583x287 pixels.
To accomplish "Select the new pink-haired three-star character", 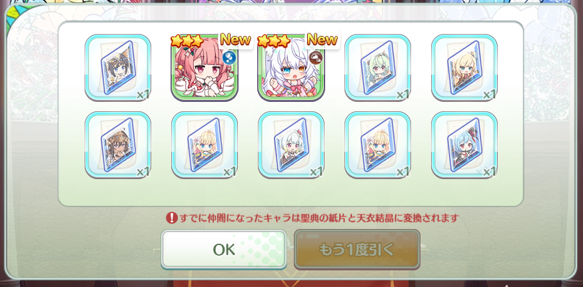I will [205, 68].
